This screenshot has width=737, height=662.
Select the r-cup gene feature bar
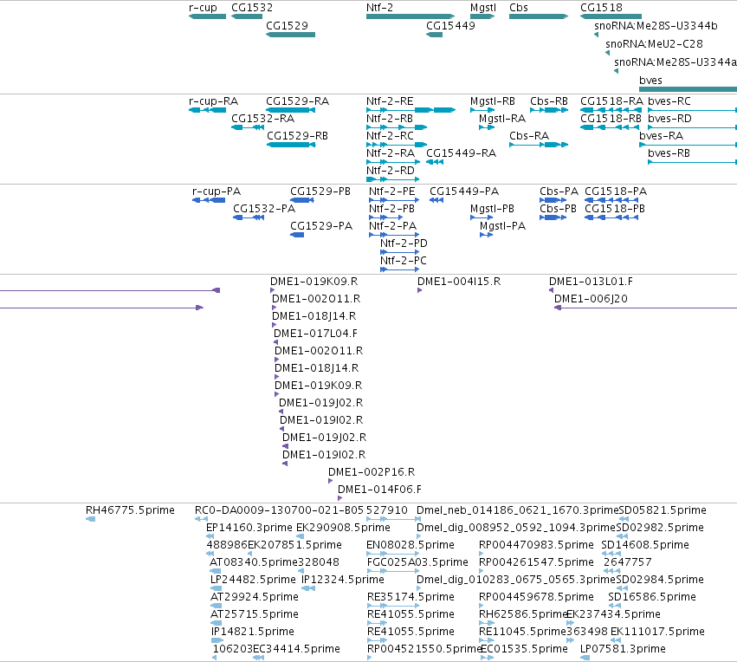point(207,16)
